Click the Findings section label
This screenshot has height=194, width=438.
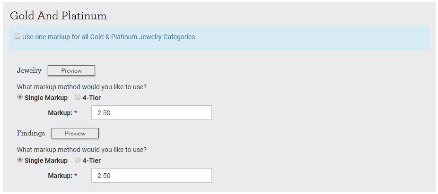click(31, 133)
